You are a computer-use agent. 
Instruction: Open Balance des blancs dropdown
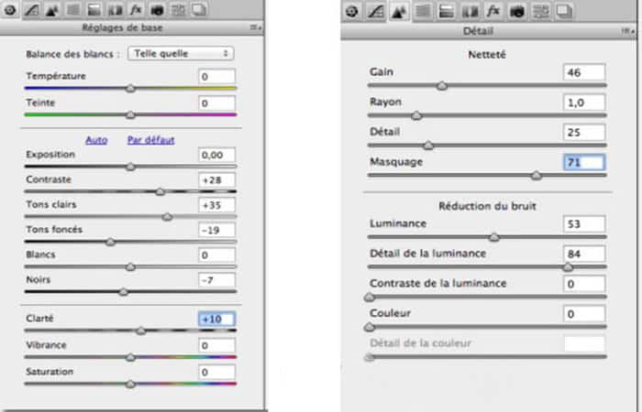[x=181, y=53]
